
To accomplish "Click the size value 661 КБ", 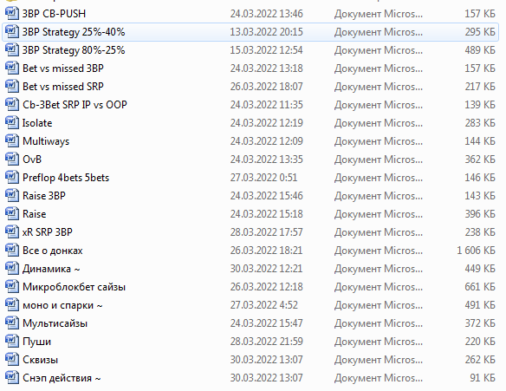I will pyautogui.click(x=480, y=287).
